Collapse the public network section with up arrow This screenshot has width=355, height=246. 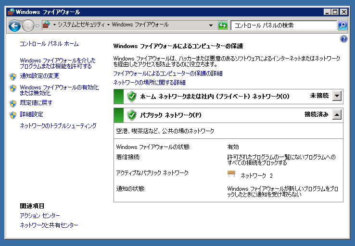(x=337, y=115)
